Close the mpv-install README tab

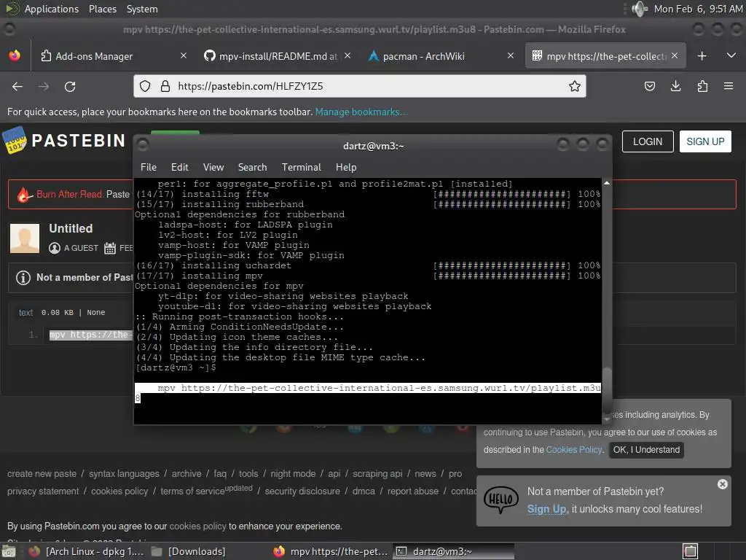click(x=348, y=55)
